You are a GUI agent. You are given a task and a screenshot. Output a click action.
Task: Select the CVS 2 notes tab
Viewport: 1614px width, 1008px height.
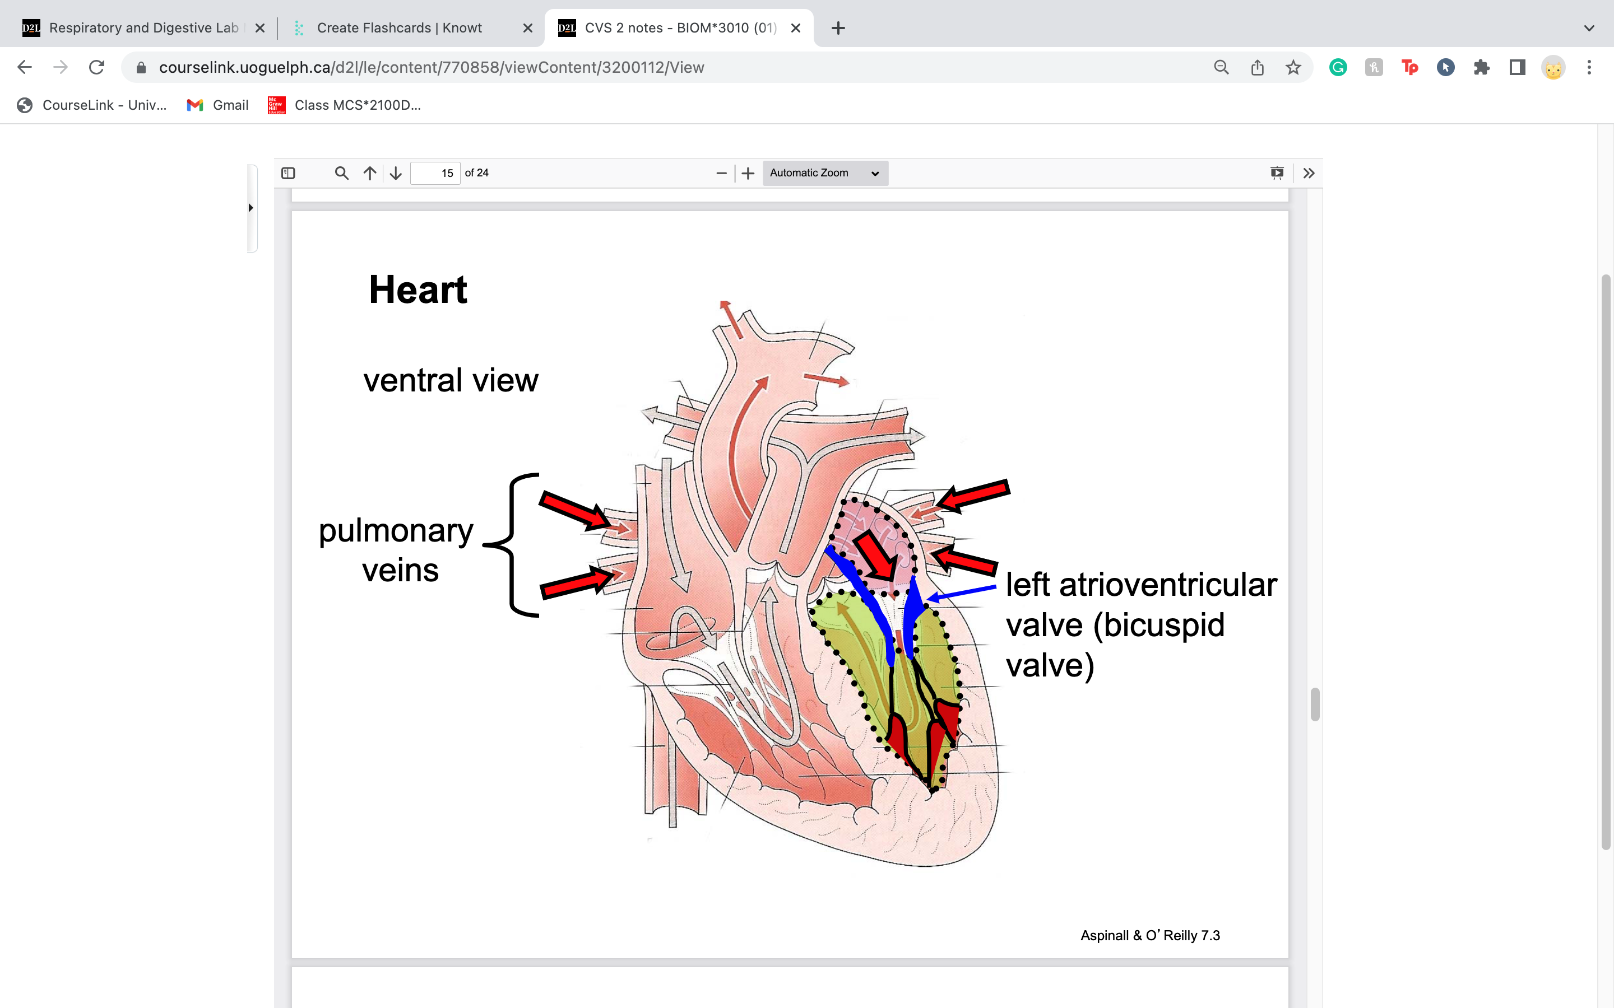680,28
